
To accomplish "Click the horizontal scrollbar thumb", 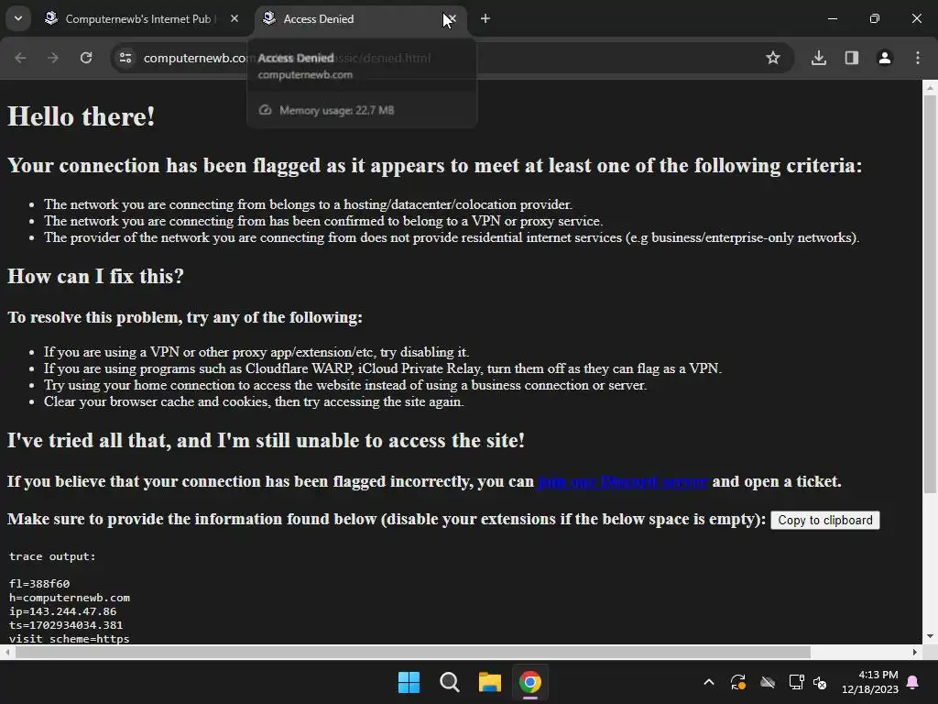I will click(413, 652).
